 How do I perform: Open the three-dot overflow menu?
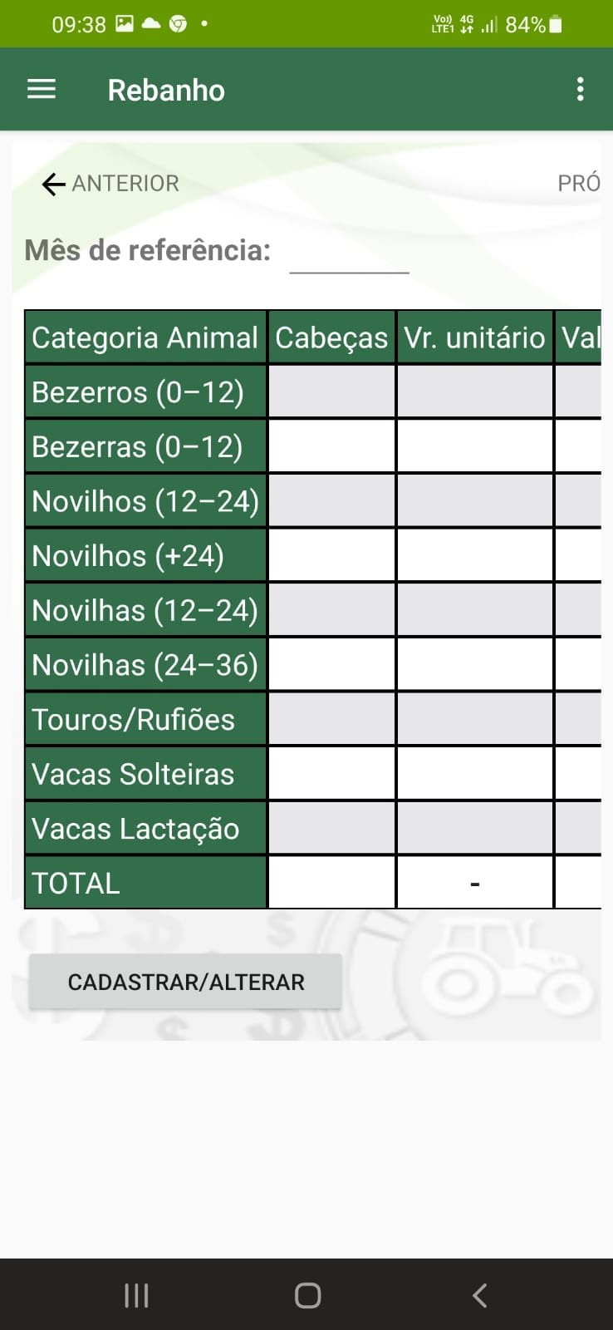(580, 90)
